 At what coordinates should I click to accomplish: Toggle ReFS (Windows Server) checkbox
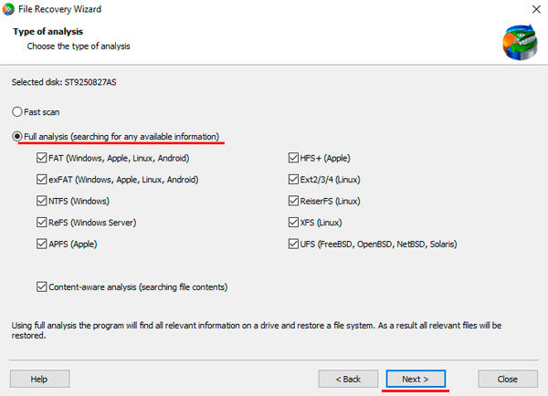pos(42,223)
